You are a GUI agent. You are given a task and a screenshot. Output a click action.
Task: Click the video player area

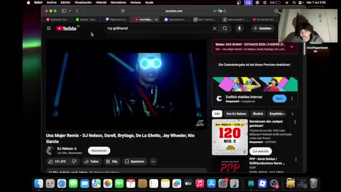pyautogui.click(x=127, y=85)
